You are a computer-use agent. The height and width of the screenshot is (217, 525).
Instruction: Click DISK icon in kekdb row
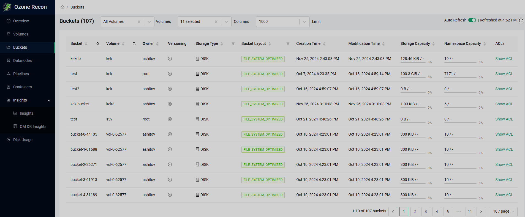[197, 59]
